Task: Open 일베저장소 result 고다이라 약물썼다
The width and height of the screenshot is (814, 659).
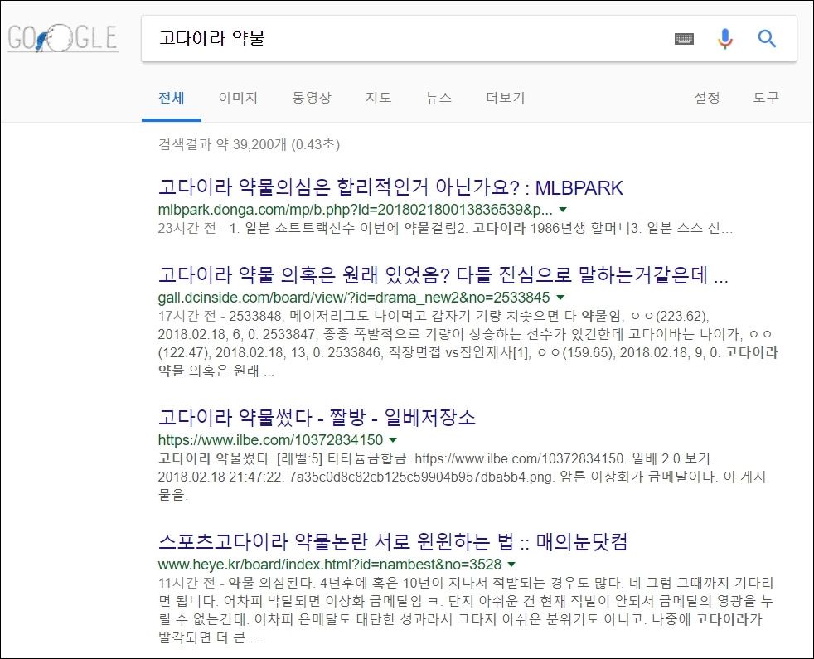Action: click(x=317, y=418)
